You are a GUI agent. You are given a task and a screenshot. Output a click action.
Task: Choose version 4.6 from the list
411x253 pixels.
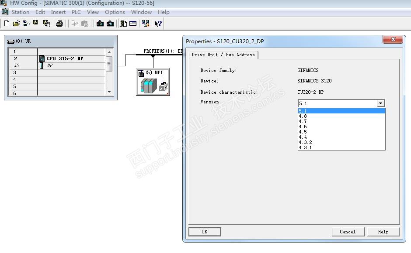341,126
